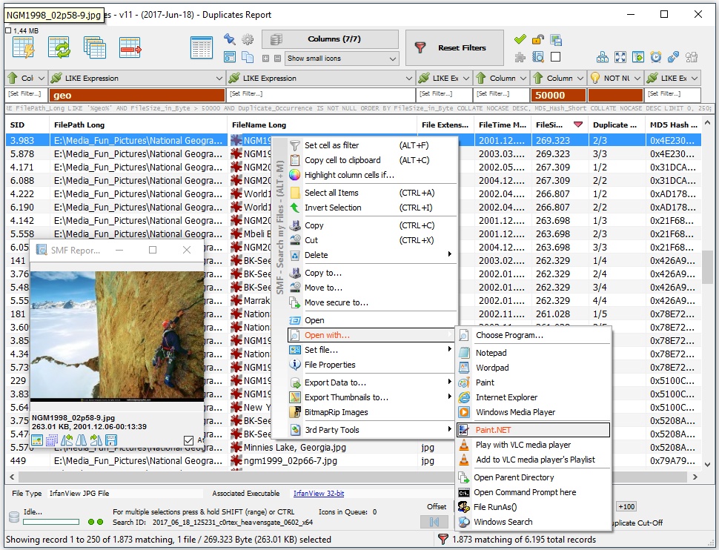Select Copy cell to clipboard menu item
This screenshot has width=719, height=550.
(x=372, y=160)
